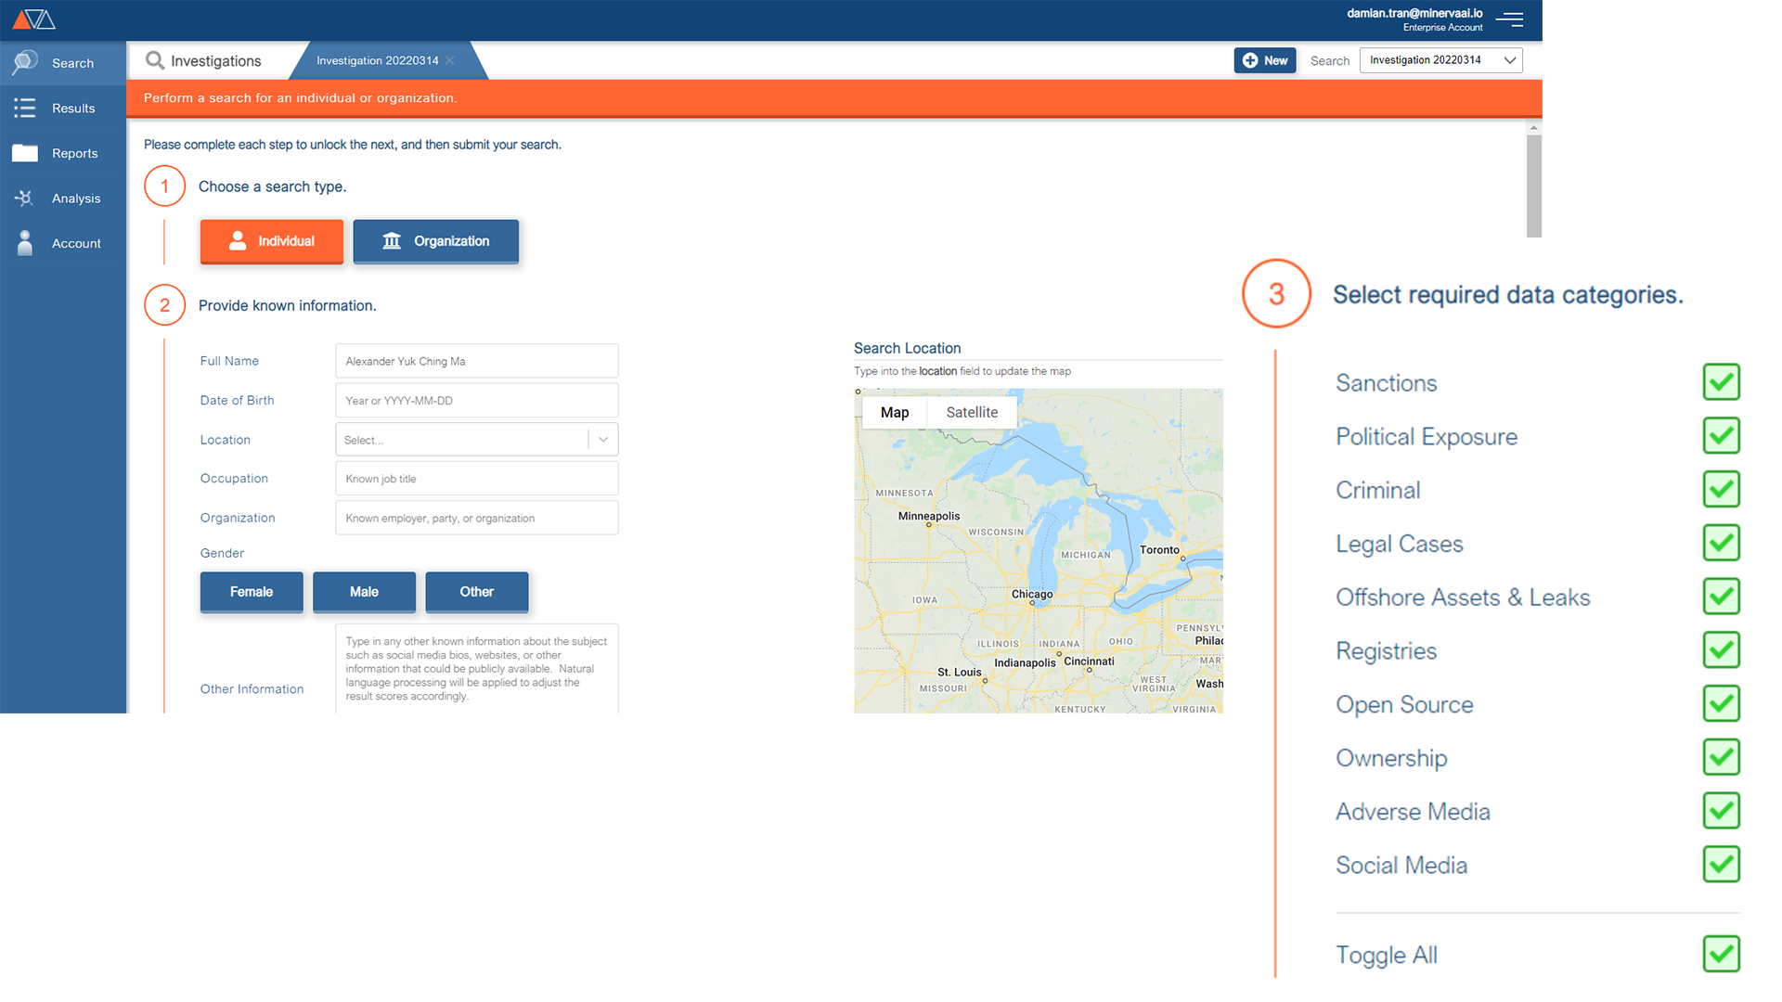
Task: Click Toggle All to switch all categories
Action: tap(1721, 954)
